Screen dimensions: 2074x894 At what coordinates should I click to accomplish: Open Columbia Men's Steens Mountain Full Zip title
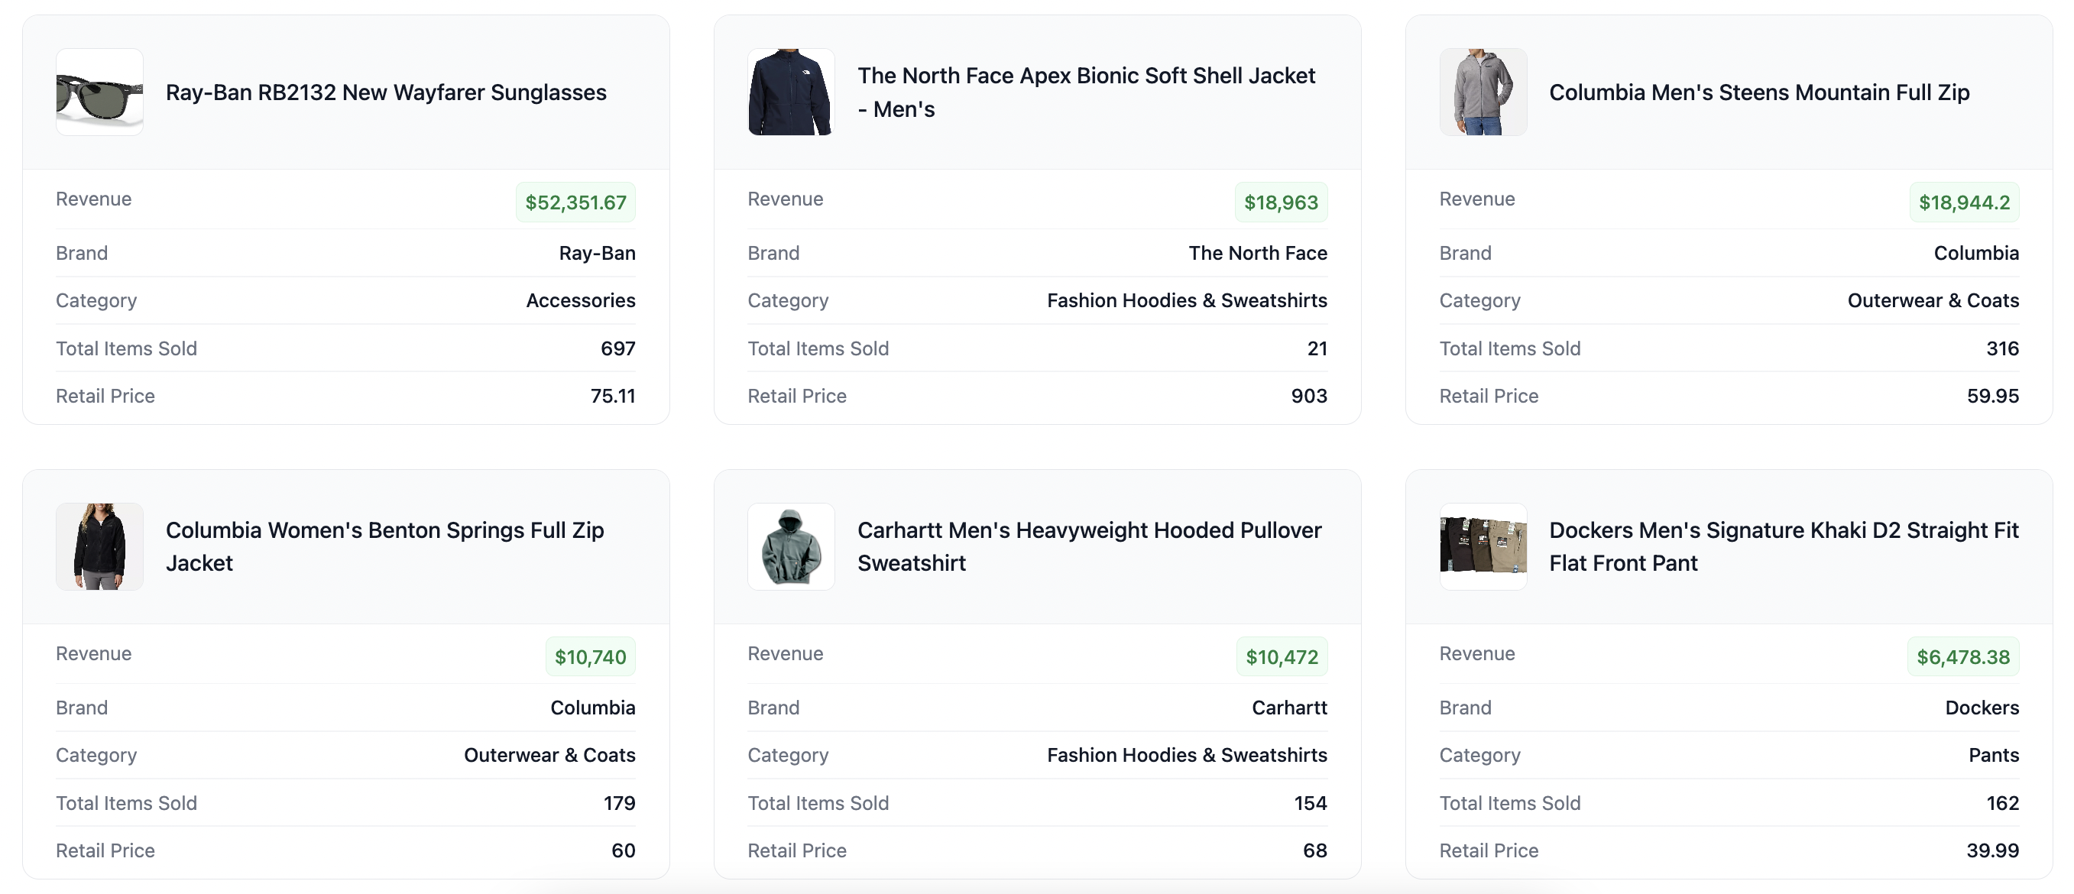[x=1758, y=92]
